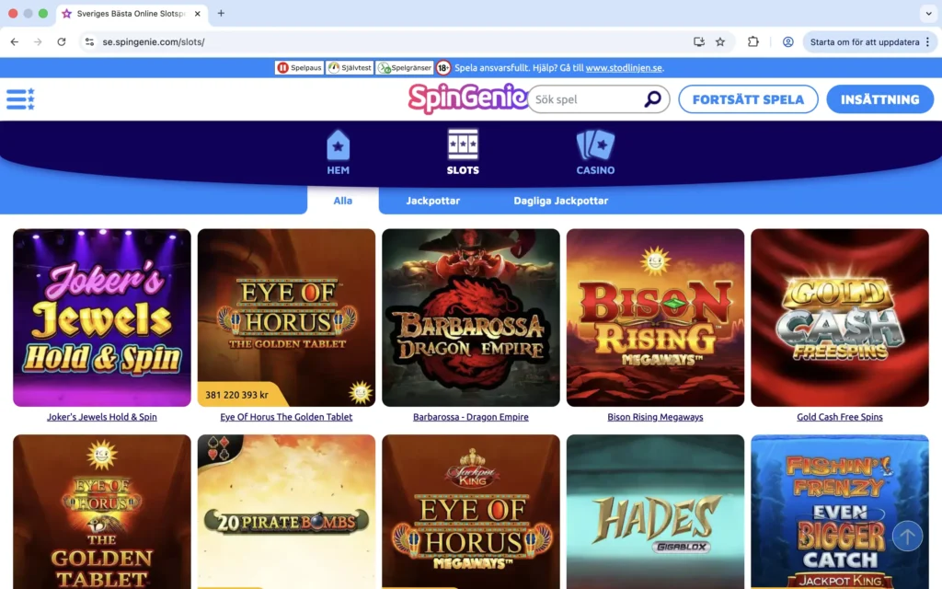The width and height of the screenshot is (942, 589).
Task: Open the hamburger menu icon
Action: [x=20, y=98]
